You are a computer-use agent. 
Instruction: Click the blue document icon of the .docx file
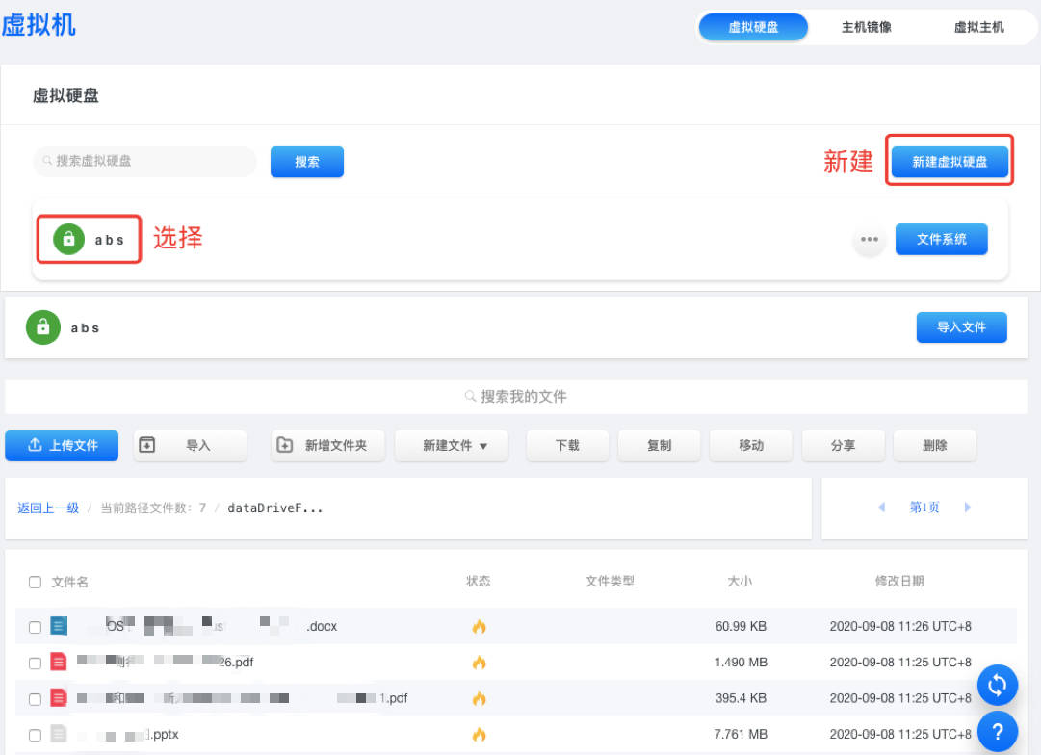[59, 626]
